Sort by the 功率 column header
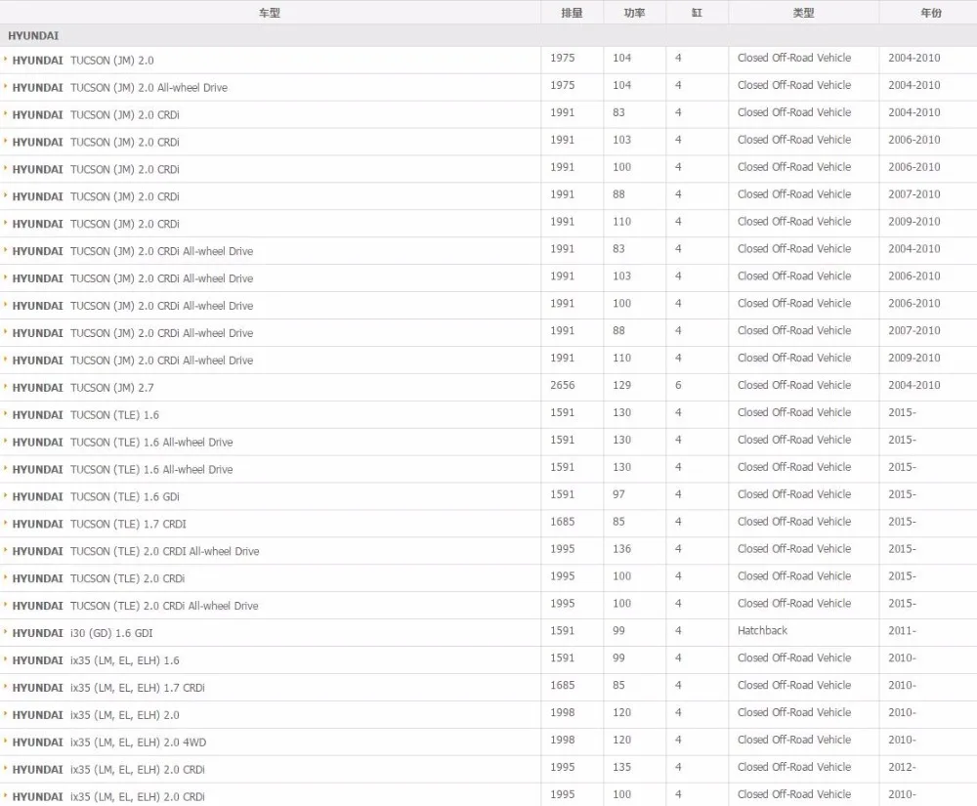977x806 pixels. [x=634, y=13]
